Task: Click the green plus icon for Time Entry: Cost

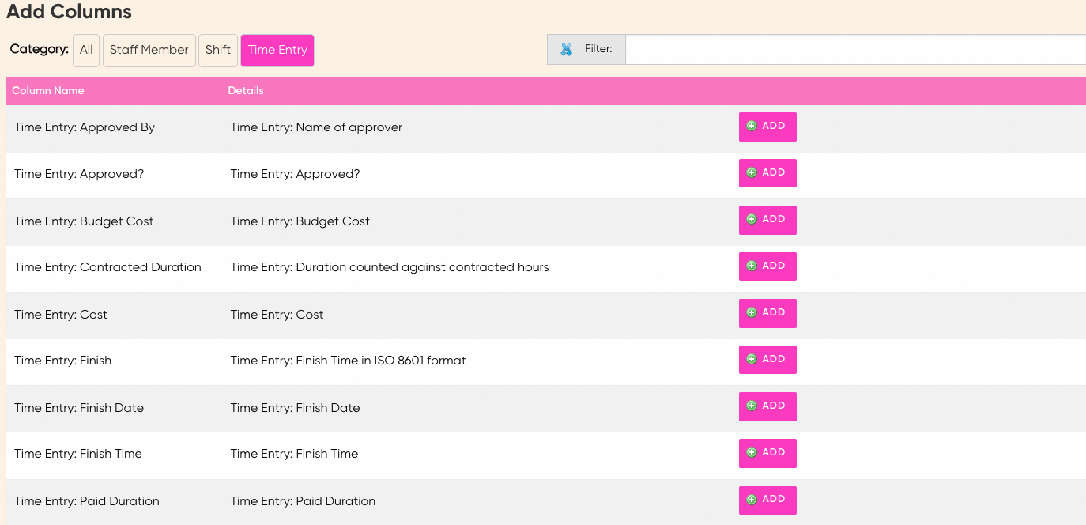Action: tap(752, 313)
